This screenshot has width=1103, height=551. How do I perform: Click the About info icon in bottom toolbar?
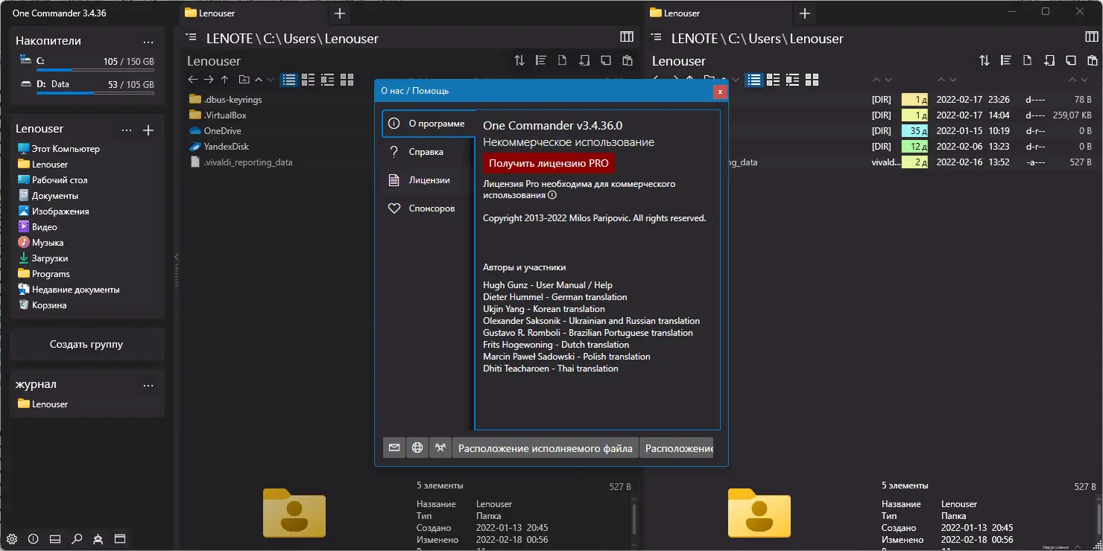click(34, 538)
